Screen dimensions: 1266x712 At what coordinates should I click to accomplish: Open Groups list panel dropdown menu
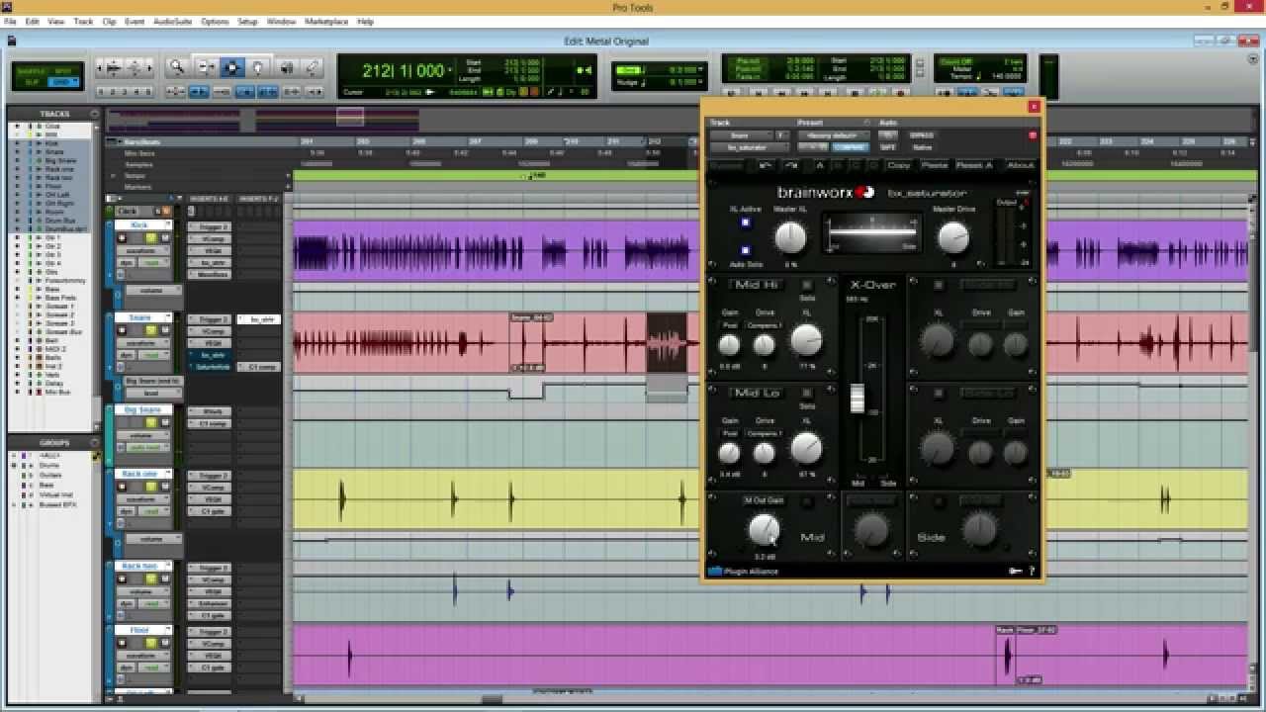click(95, 442)
